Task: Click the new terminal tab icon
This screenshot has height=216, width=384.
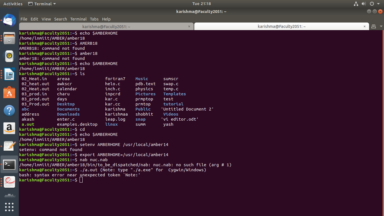Action: 374,26
